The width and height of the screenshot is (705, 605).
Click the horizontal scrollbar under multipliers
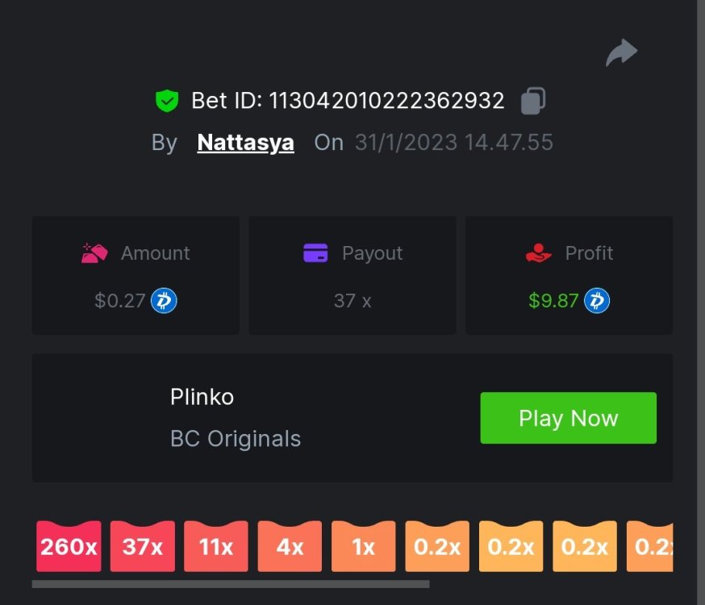click(x=231, y=584)
